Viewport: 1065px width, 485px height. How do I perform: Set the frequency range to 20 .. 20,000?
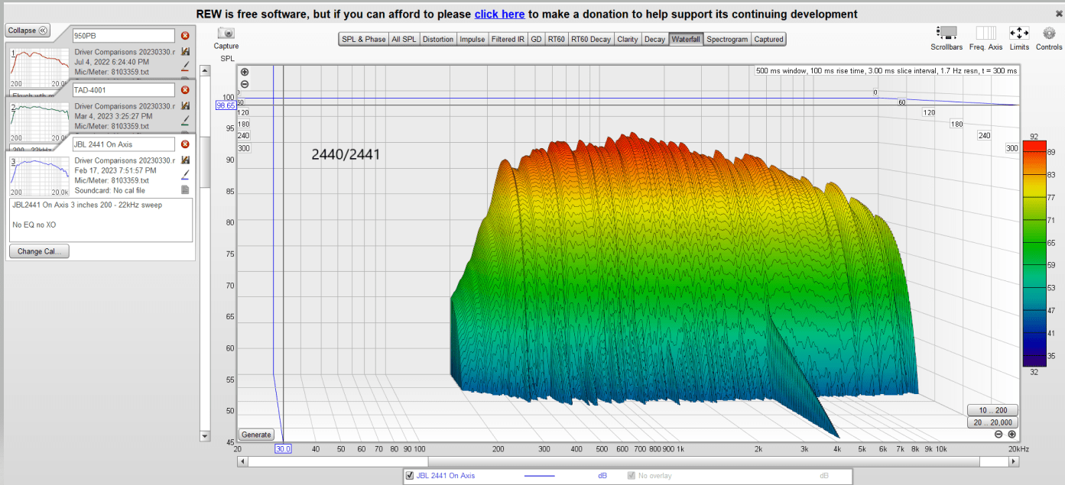click(x=992, y=422)
